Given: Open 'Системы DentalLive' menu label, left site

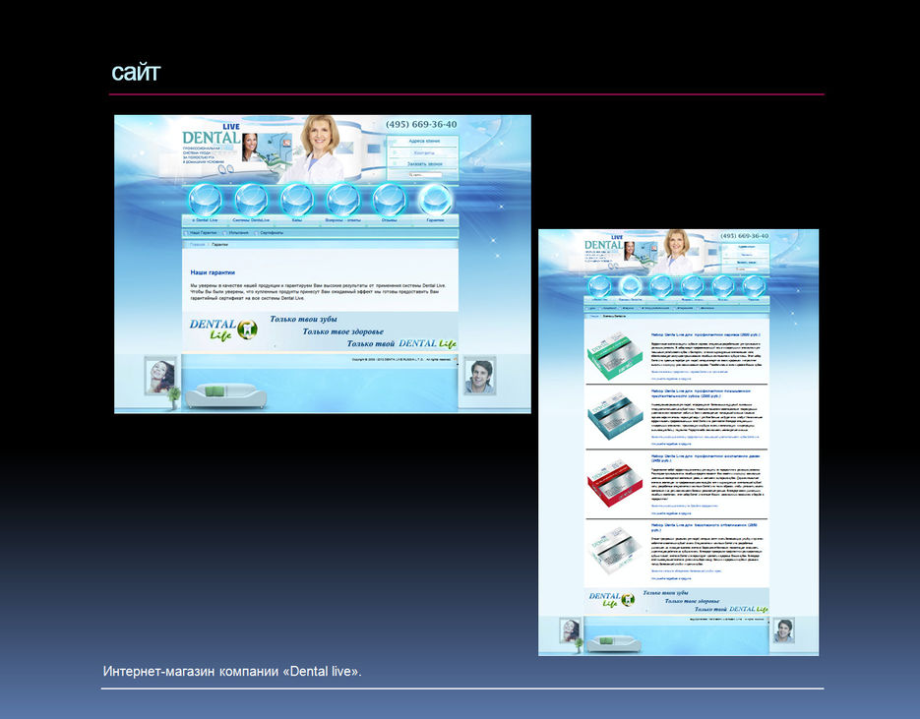Looking at the screenshot, I should (x=251, y=220).
